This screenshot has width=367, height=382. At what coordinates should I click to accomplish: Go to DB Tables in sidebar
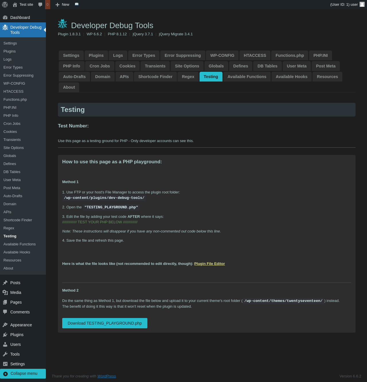tap(12, 172)
